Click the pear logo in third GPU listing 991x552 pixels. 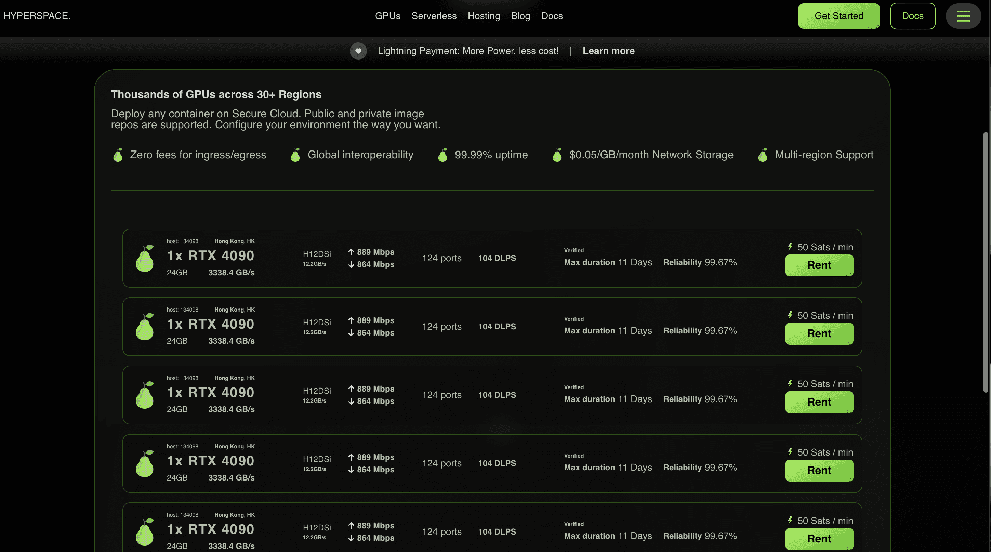pyautogui.click(x=145, y=395)
